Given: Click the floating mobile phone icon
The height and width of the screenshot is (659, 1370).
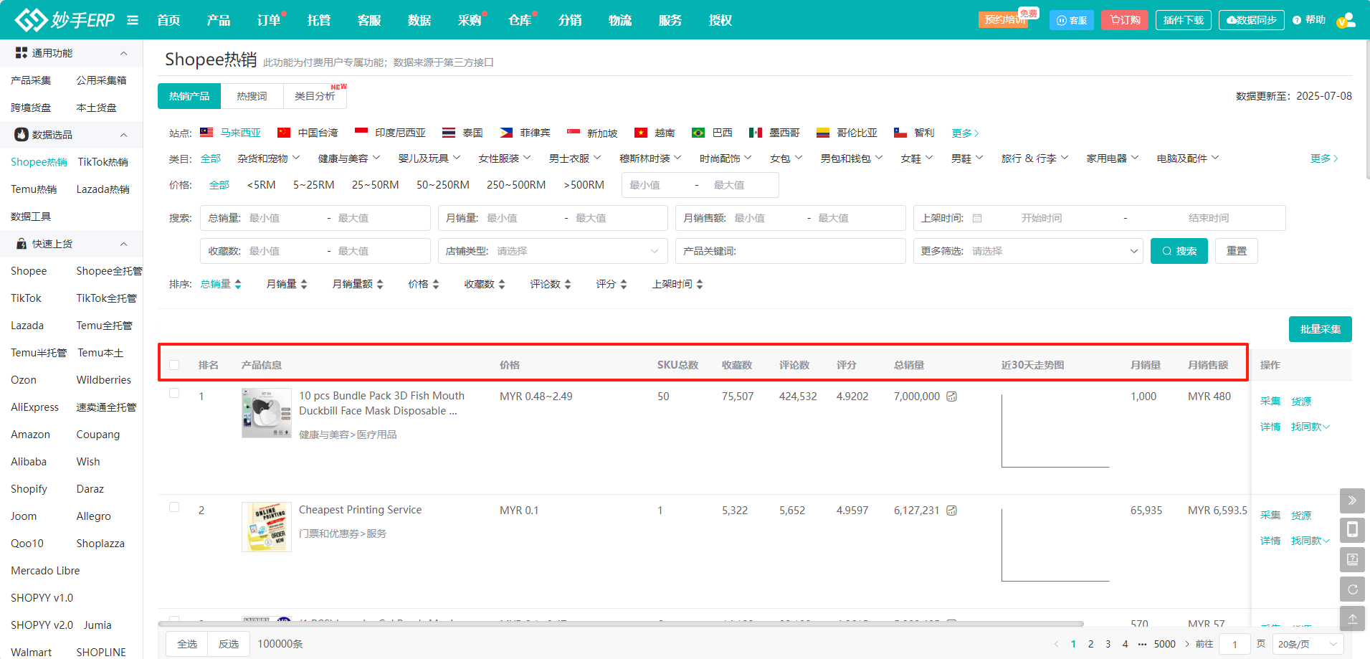Looking at the screenshot, I should pos(1352,530).
